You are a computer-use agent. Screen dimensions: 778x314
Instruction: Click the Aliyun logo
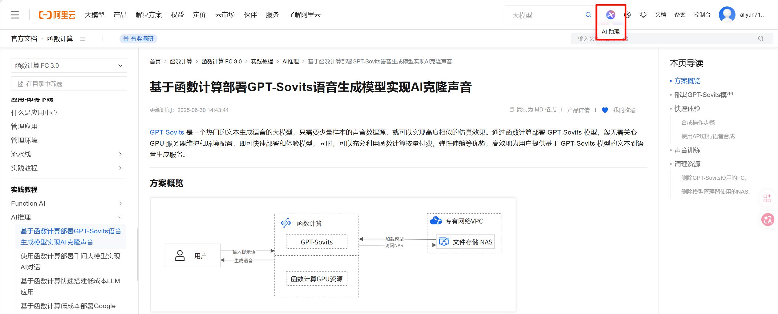click(57, 15)
